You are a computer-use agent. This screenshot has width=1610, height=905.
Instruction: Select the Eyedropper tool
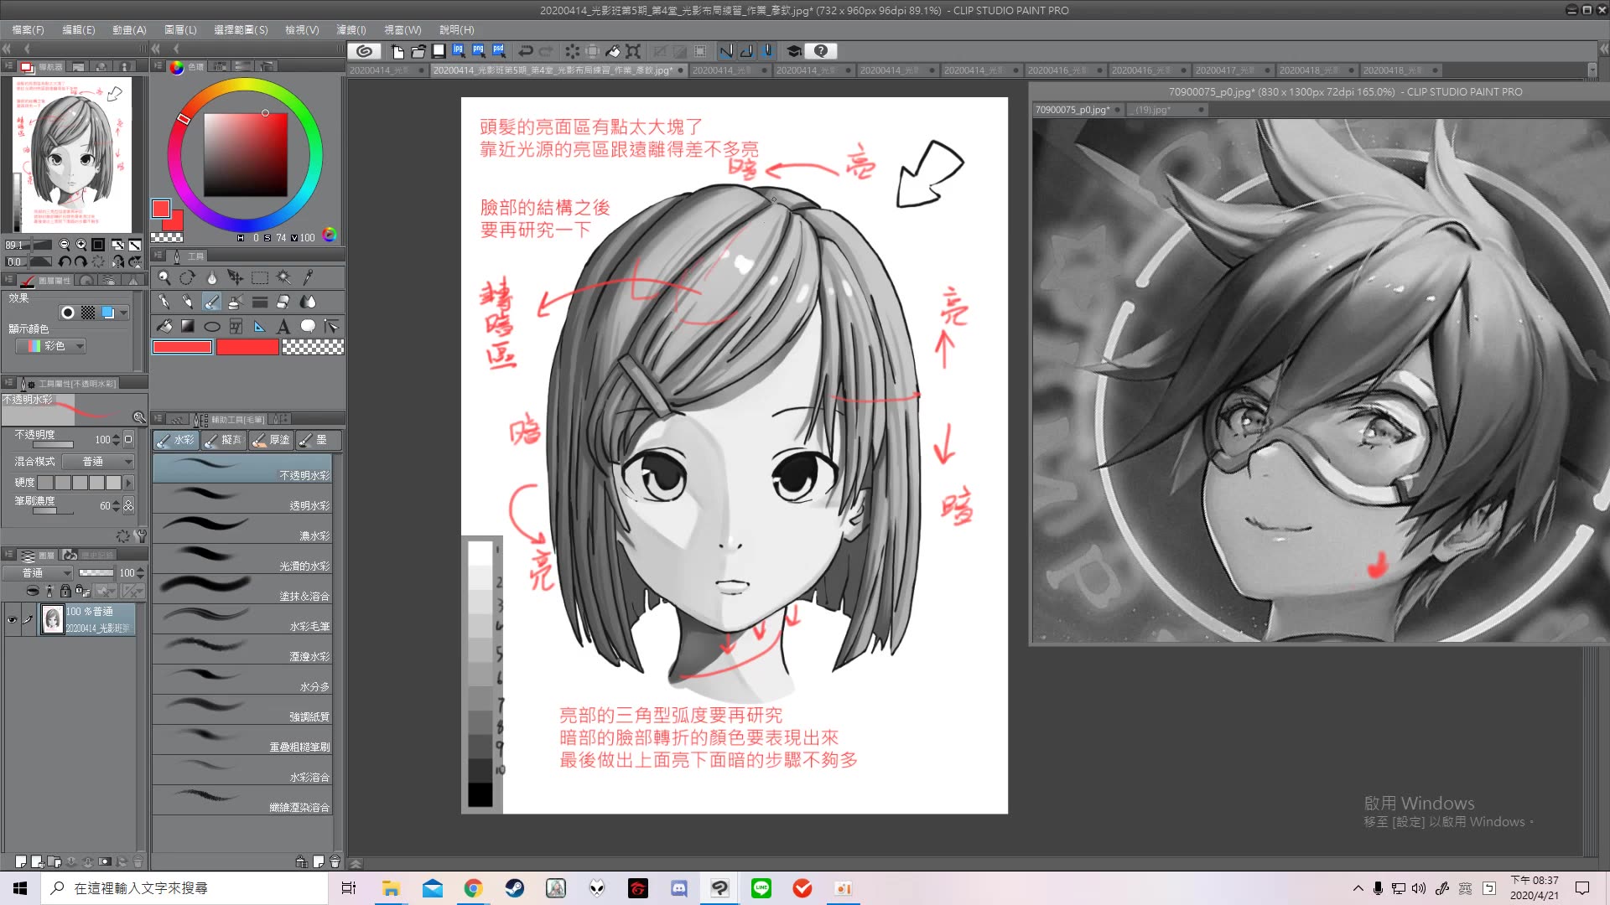click(x=309, y=277)
